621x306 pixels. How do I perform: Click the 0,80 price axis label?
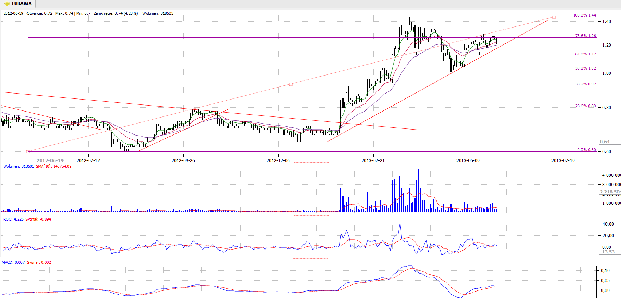coord(607,108)
